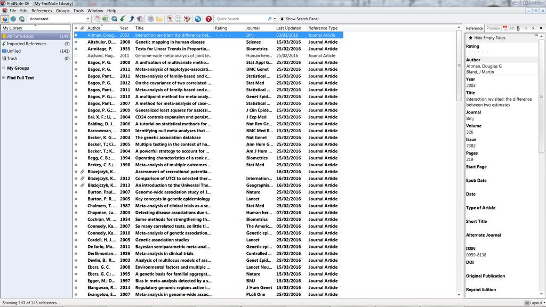This screenshot has height=307, width=546.
Task: Open the File menu
Action: (x=13, y=11)
